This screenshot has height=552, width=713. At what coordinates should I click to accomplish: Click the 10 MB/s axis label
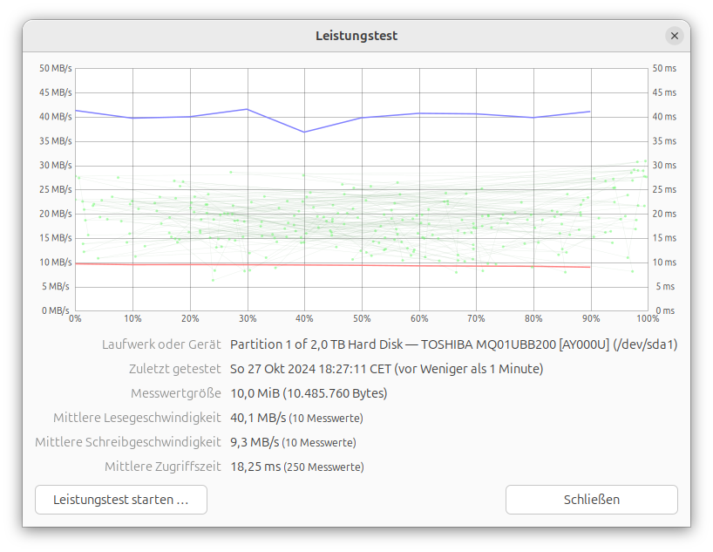[x=56, y=262]
